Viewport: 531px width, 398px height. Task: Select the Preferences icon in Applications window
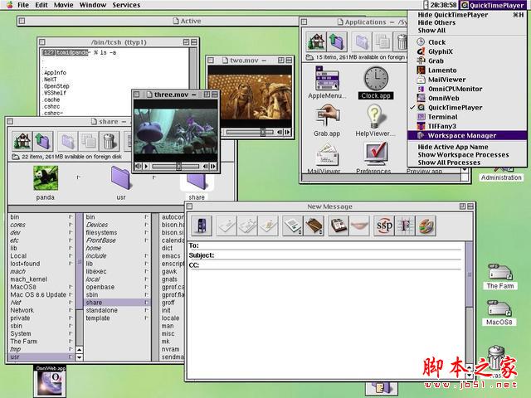click(374, 154)
